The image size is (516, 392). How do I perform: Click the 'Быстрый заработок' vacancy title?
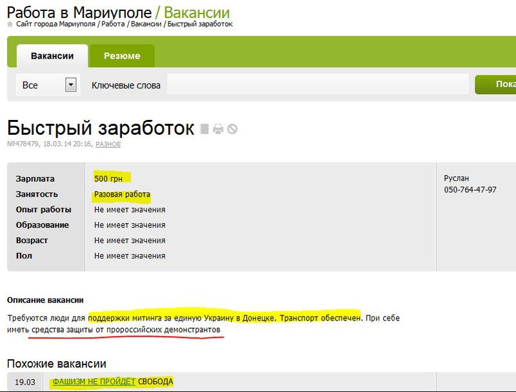coord(101,128)
